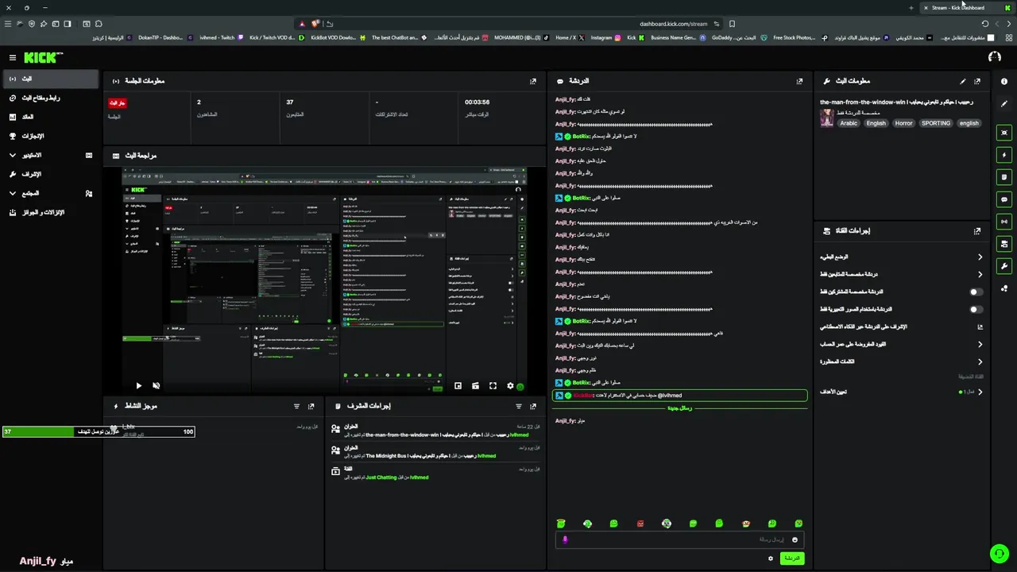Image resolution: width=1017 pixels, height=572 pixels.
Task: Expand the Studio sidebar section
Action: tap(50, 156)
